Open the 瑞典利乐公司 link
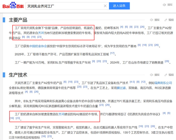176x140 pixels. point(163,83)
